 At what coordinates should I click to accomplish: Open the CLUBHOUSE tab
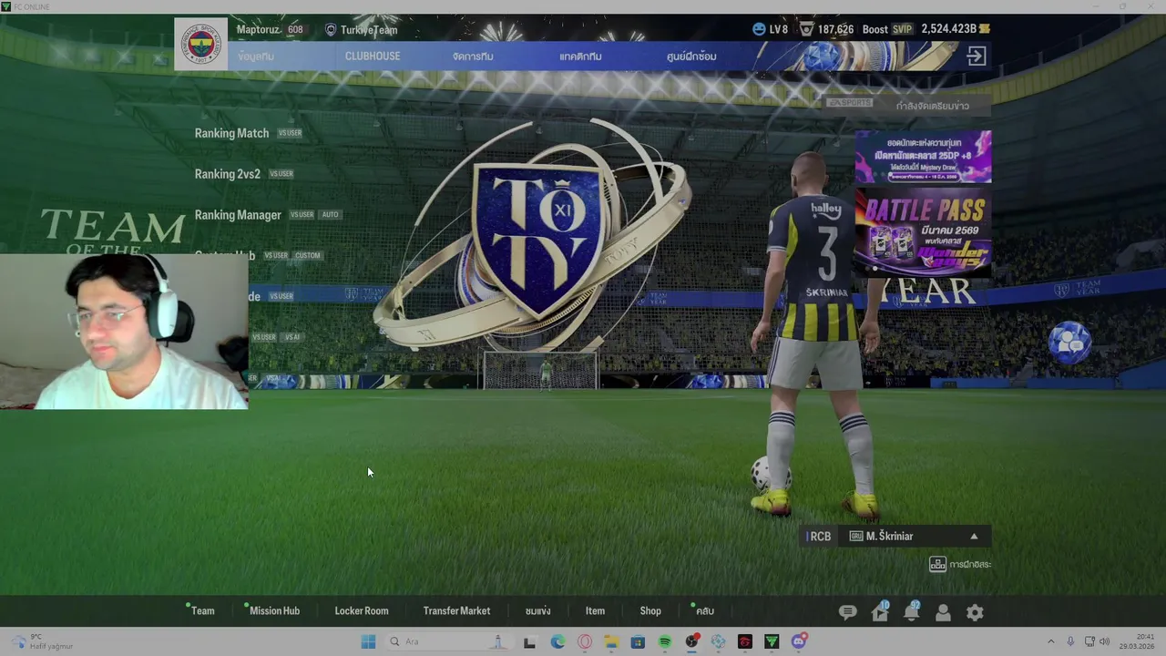pos(373,56)
